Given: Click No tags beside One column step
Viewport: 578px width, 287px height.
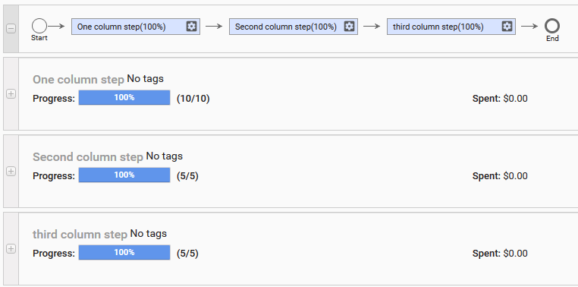Looking at the screenshot, I should (145, 79).
